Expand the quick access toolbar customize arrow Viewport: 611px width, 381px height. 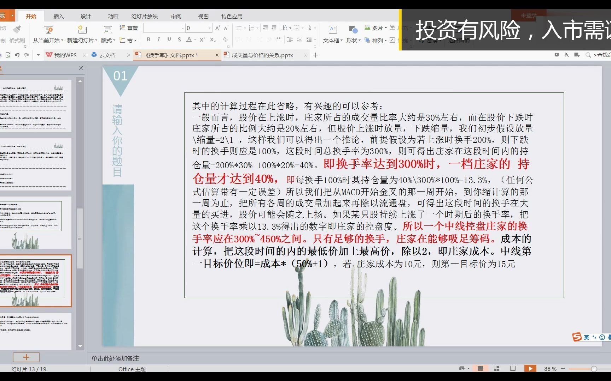pos(38,55)
